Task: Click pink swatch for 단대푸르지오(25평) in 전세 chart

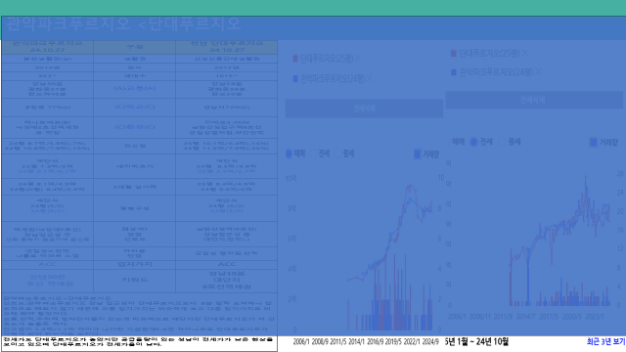Action: pyautogui.click(x=454, y=53)
